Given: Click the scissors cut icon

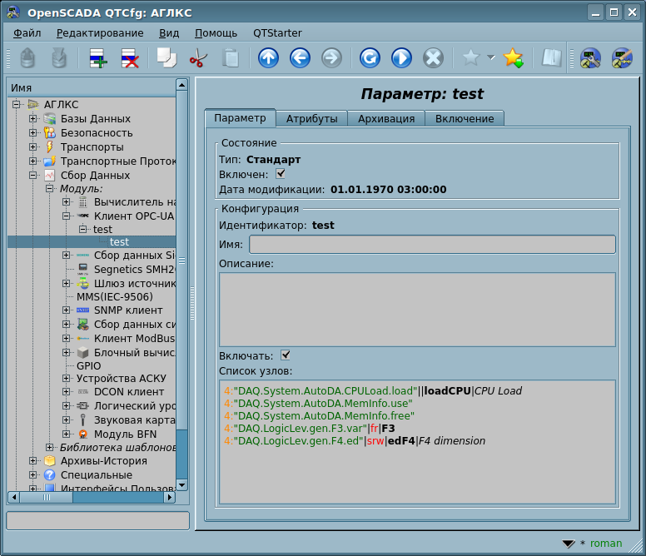Looking at the screenshot, I should coord(198,58).
